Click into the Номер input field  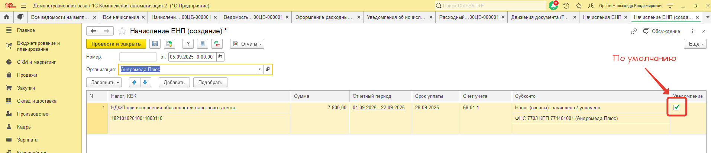click(138, 57)
